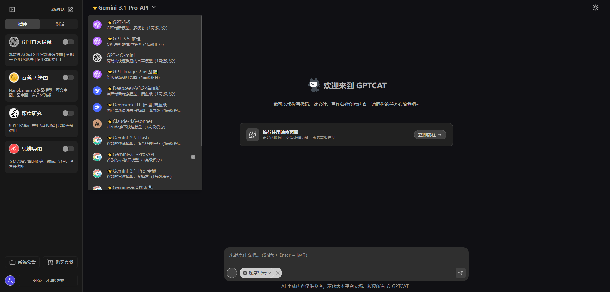Screen dimensions: 610x292
Task: Click the paper-plane send icon
Action: (461, 273)
